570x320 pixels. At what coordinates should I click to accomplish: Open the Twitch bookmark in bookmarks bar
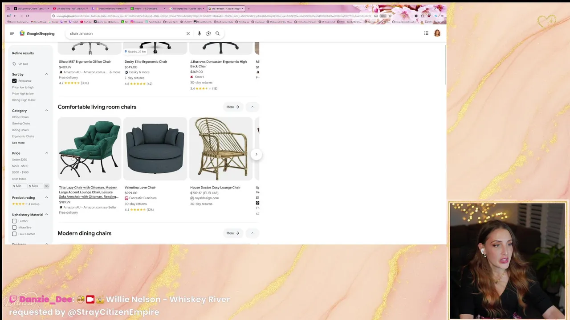(73, 22)
